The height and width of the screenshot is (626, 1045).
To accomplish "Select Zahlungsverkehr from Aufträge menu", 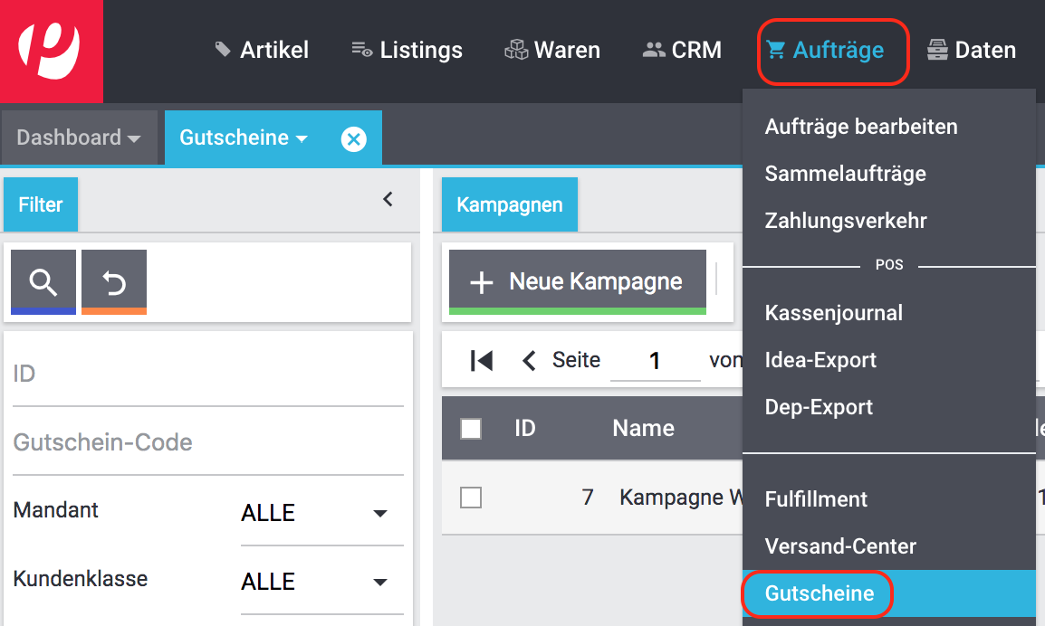I will click(846, 221).
